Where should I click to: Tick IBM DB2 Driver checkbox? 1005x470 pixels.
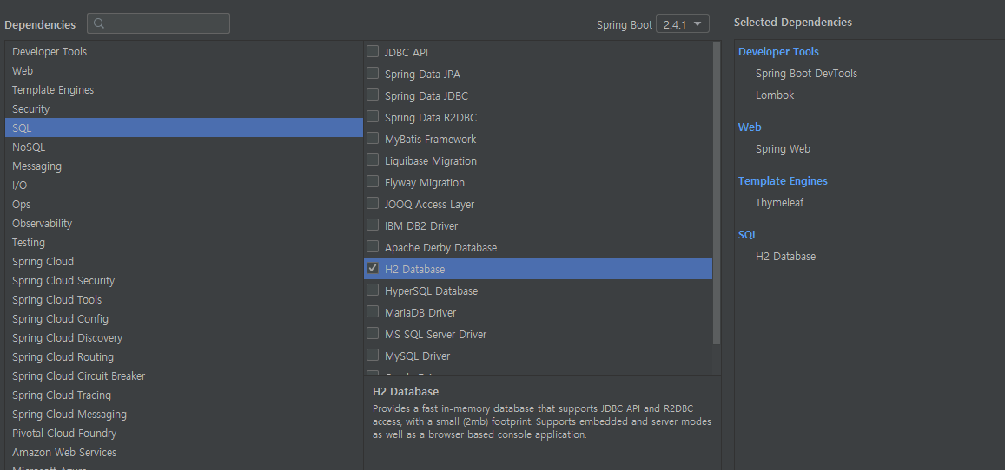point(373,225)
